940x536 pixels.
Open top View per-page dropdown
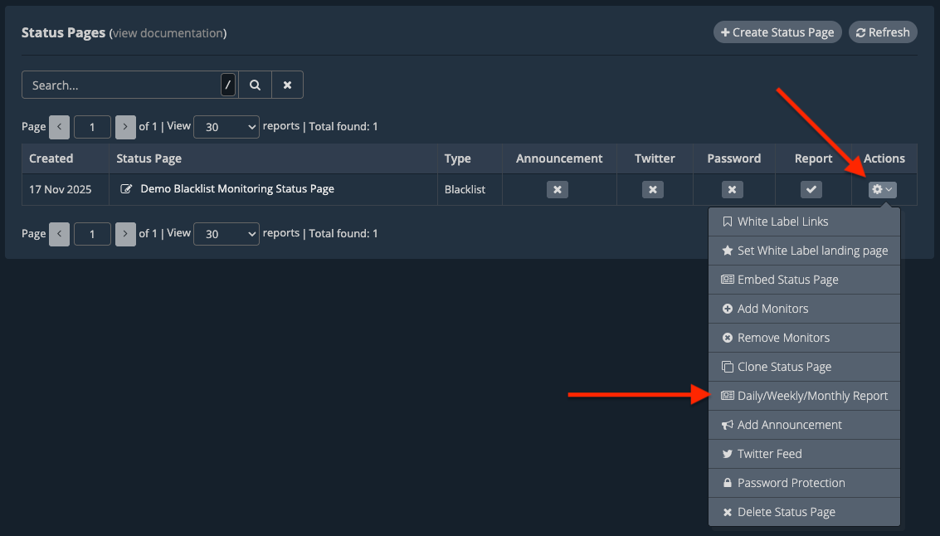coord(226,127)
